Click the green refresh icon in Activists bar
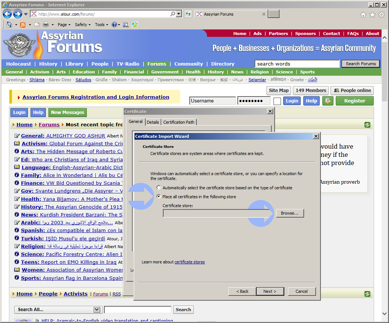 tap(367, 294)
